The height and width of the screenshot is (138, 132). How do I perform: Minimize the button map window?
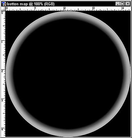[118, 4]
